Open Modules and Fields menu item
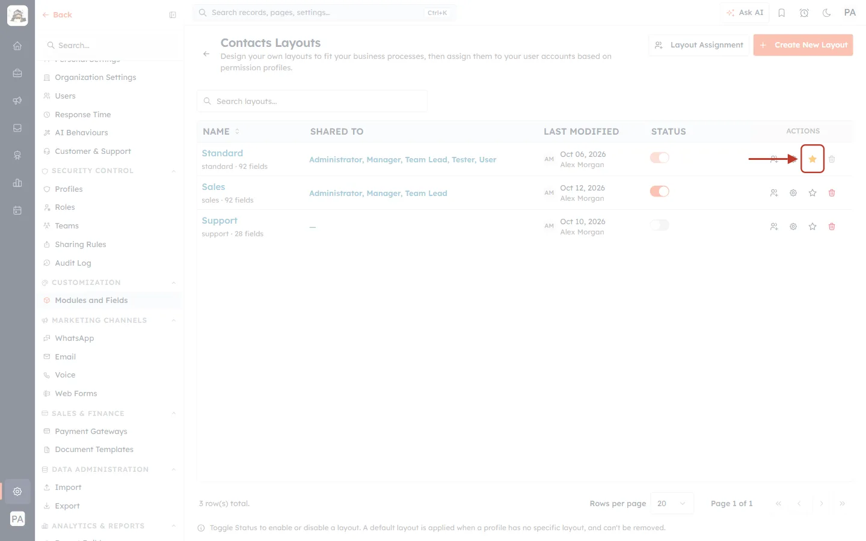The height and width of the screenshot is (541, 866). click(109, 301)
